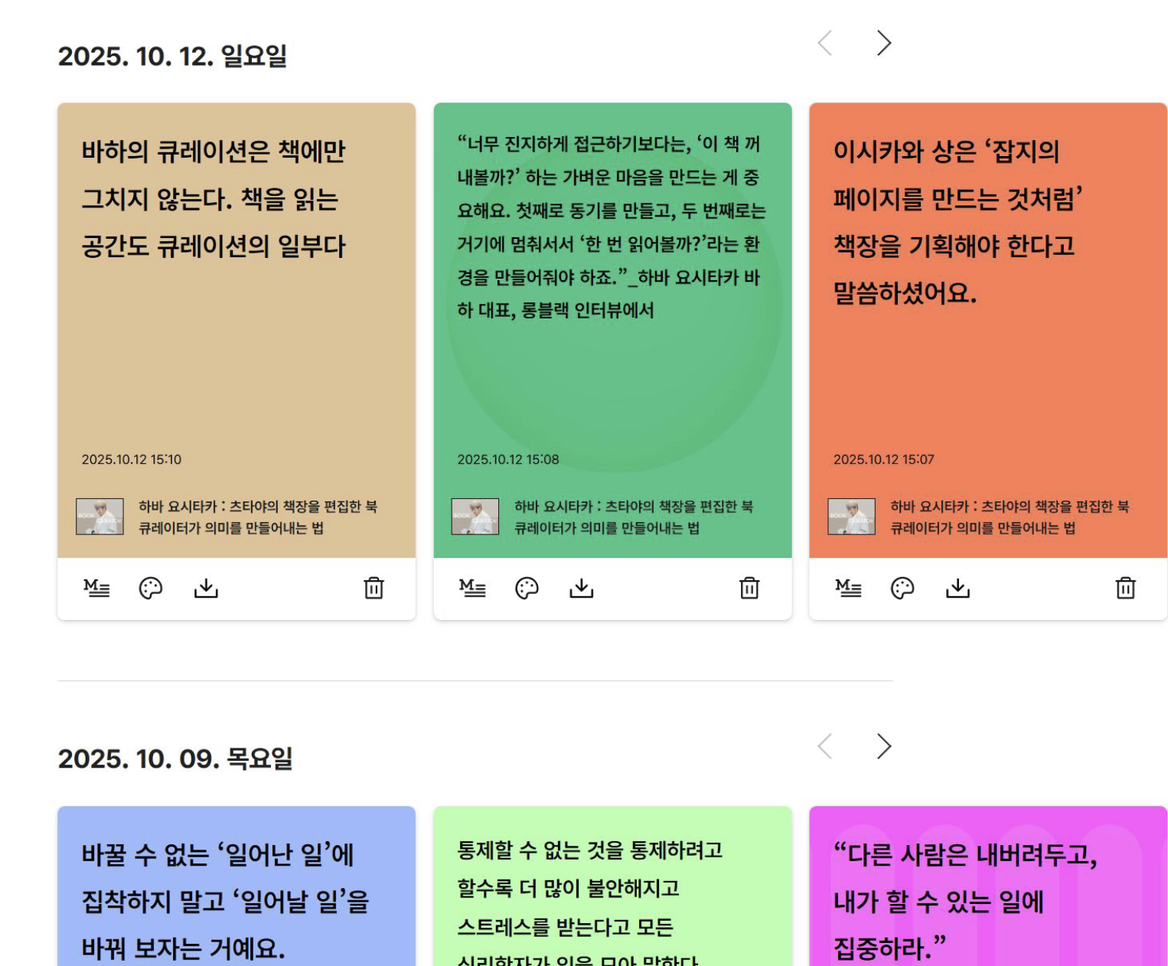Show next cards for 2025. 10. 12.
The height and width of the screenshot is (966, 1168).
click(x=884, y=43)
